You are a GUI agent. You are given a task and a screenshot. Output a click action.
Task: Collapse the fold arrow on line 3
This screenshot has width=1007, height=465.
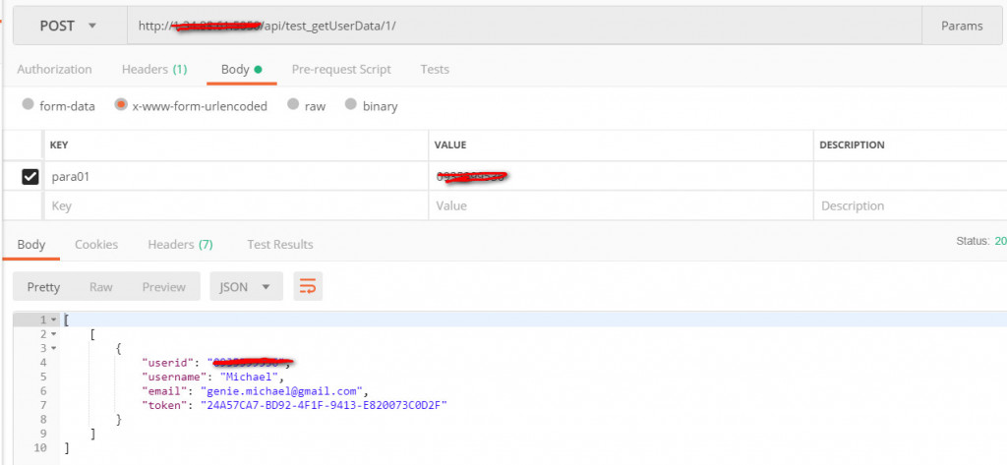pyautogui.click(x=55, y=348)
